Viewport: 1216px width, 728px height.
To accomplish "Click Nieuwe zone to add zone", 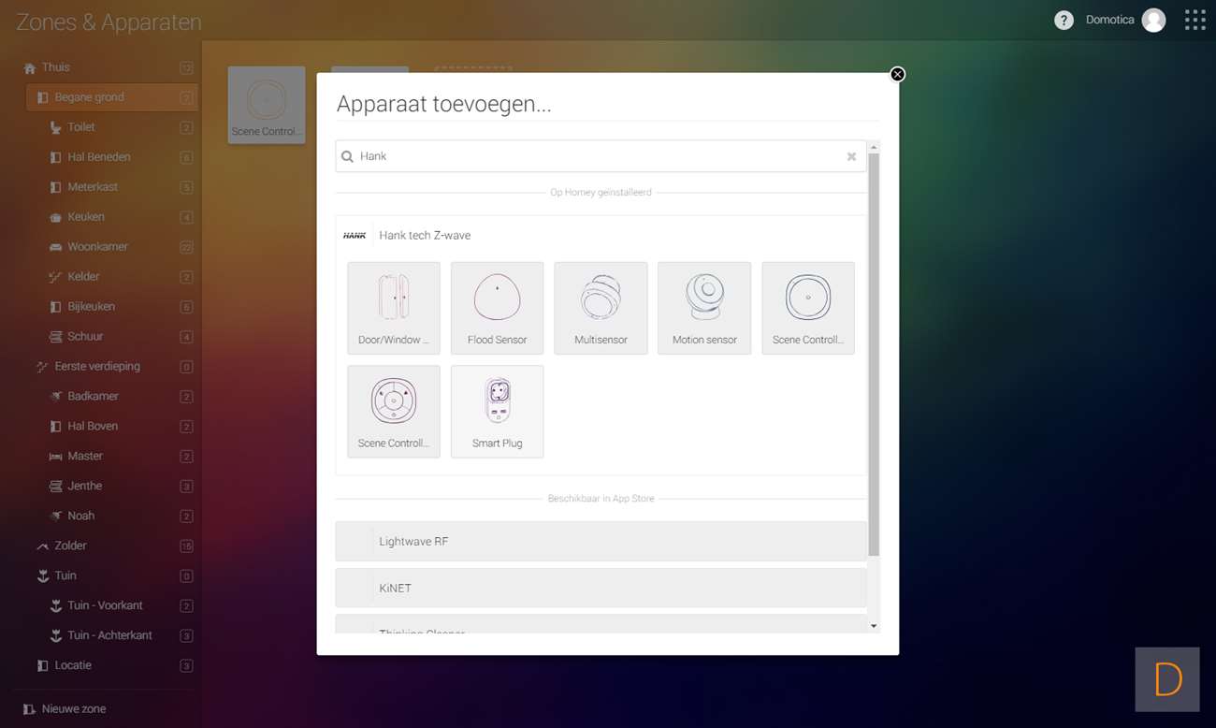I will point(73,709).
